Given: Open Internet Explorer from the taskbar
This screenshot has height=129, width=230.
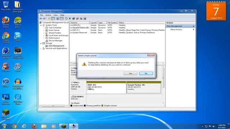Looking at the screenshot, I should (x=24, y=126).
